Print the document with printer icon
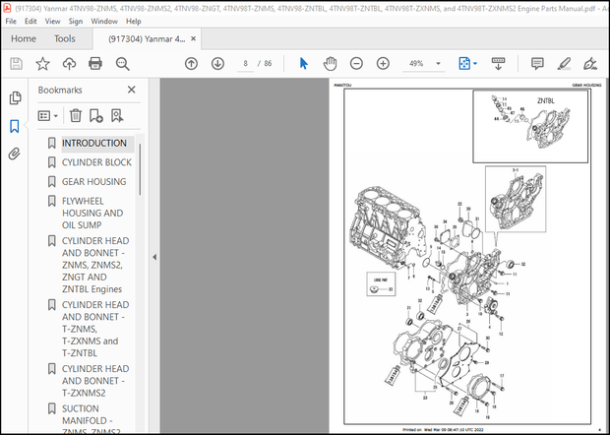 pyautogui.click(x=95, y=63)
